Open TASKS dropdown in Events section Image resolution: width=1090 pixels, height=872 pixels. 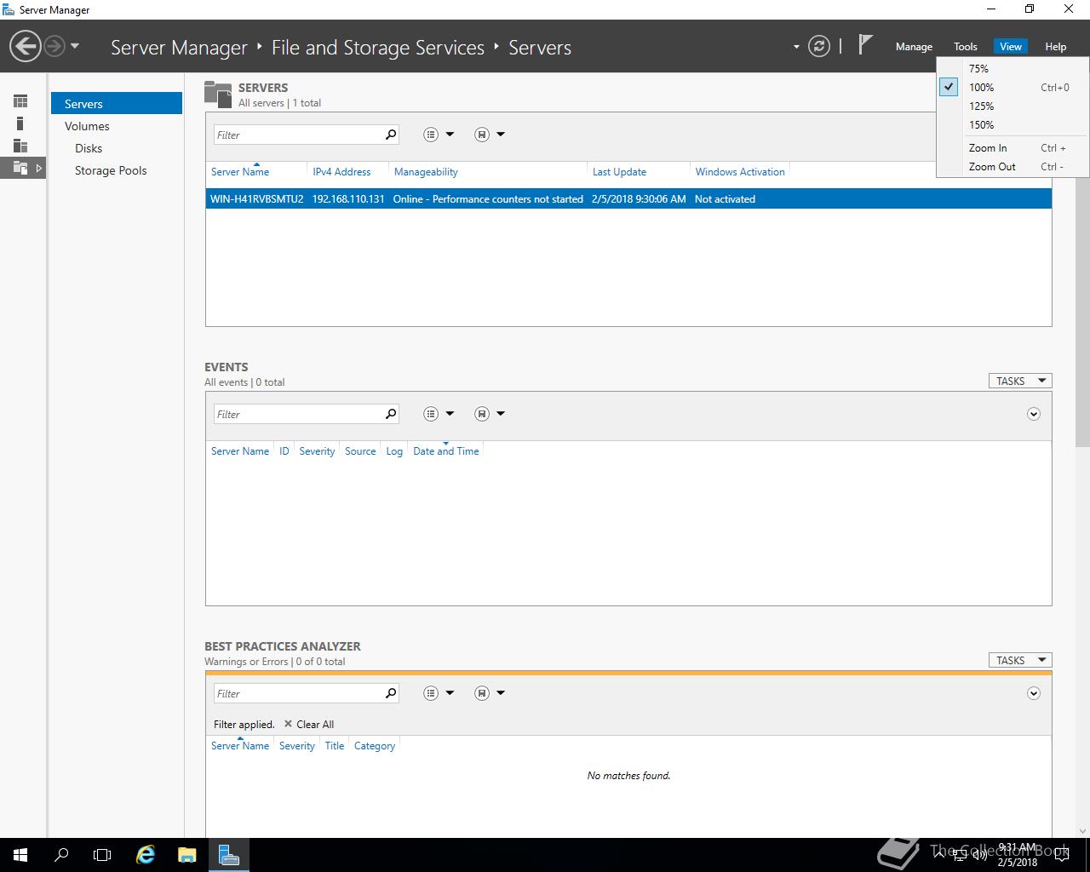pos(1020,381)
